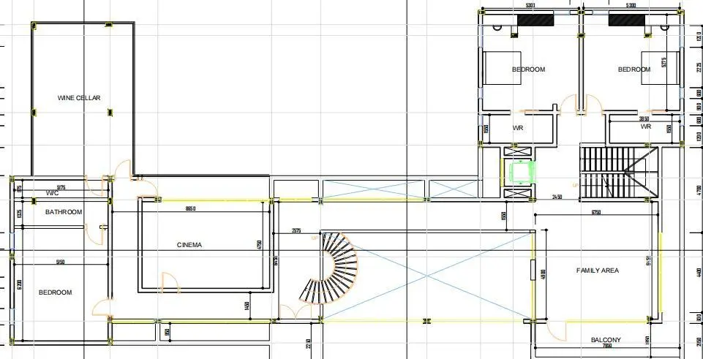Select the 6750 dimension above FAMILY AREA
Viewport: 703px width, 359px height.
[x=596, y=212]
